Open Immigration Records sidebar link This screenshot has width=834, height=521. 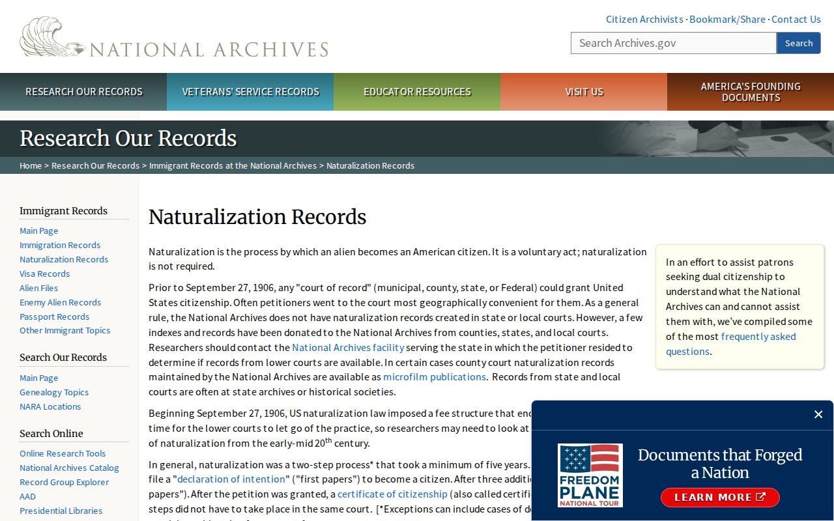click(x=60, y=245)
